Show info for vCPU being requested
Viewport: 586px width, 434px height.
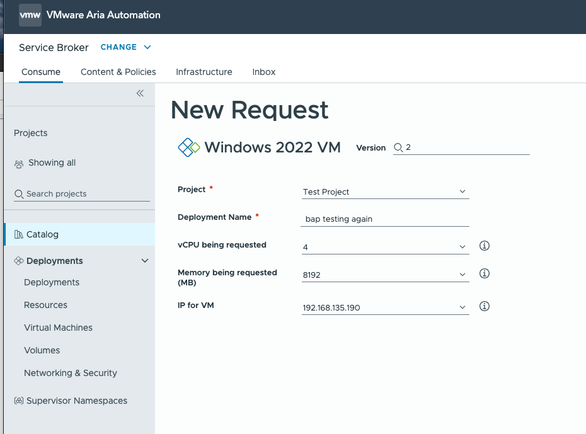point(485,246)
